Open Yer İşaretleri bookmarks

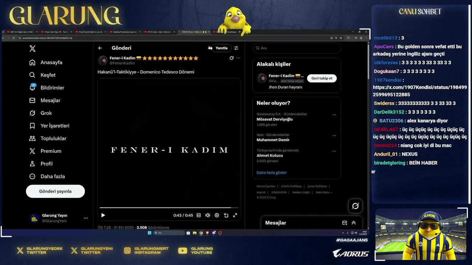point(49,126)
